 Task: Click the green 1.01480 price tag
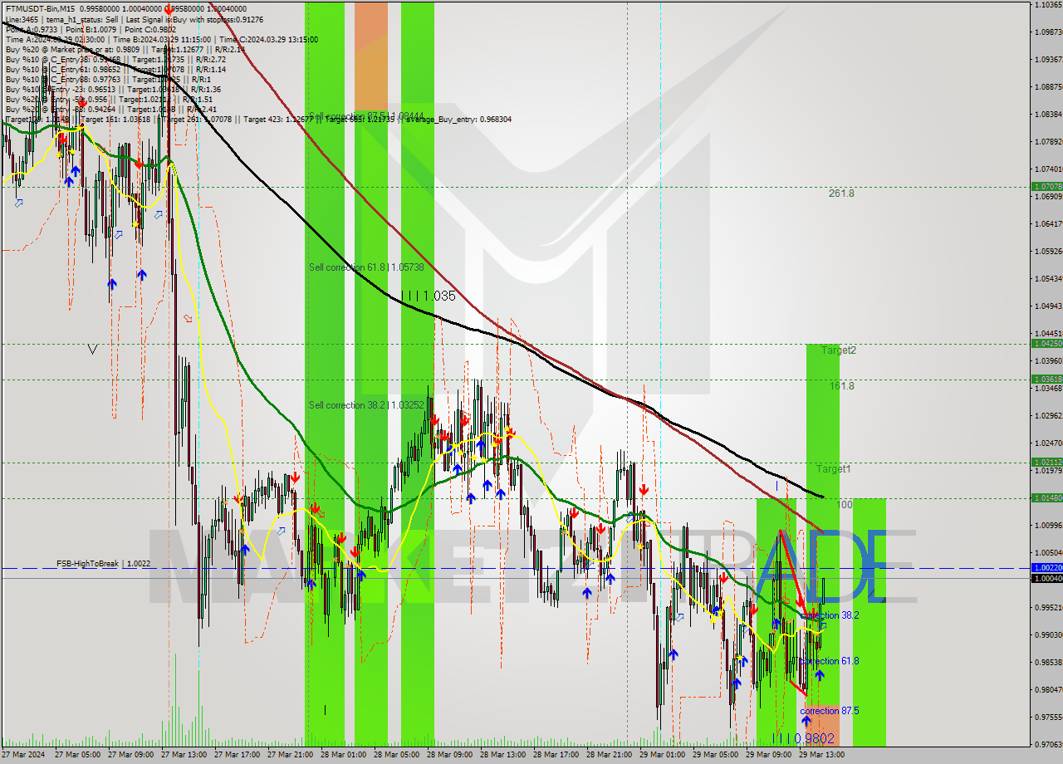(x=1046, y=497)
